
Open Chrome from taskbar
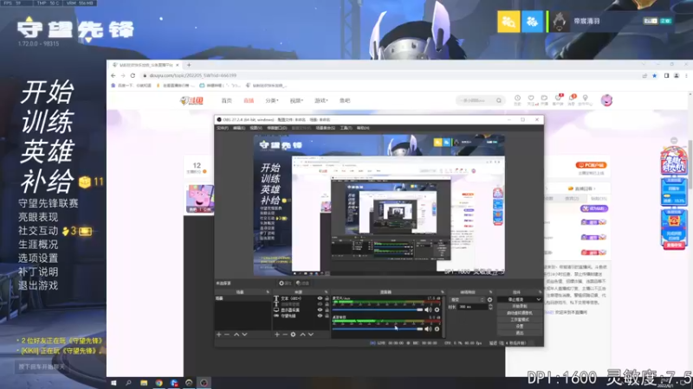159,383
